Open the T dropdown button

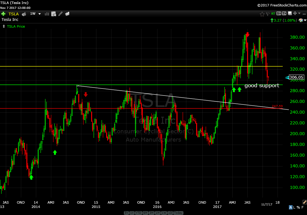point(284,14)
